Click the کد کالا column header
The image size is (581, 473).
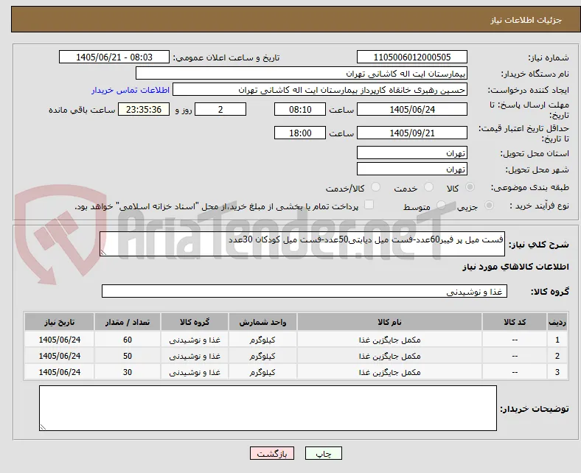515,322
